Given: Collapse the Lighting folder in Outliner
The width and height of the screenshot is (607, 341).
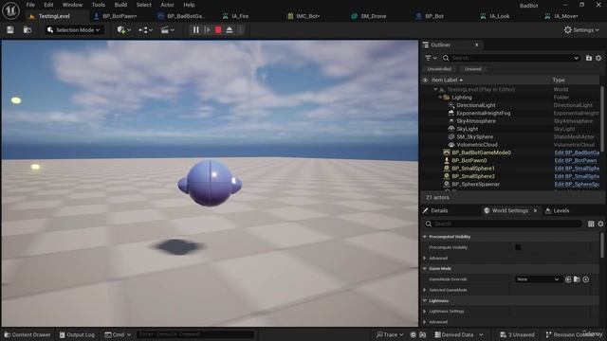Looking at the screenshot, I should coord(440,98).
